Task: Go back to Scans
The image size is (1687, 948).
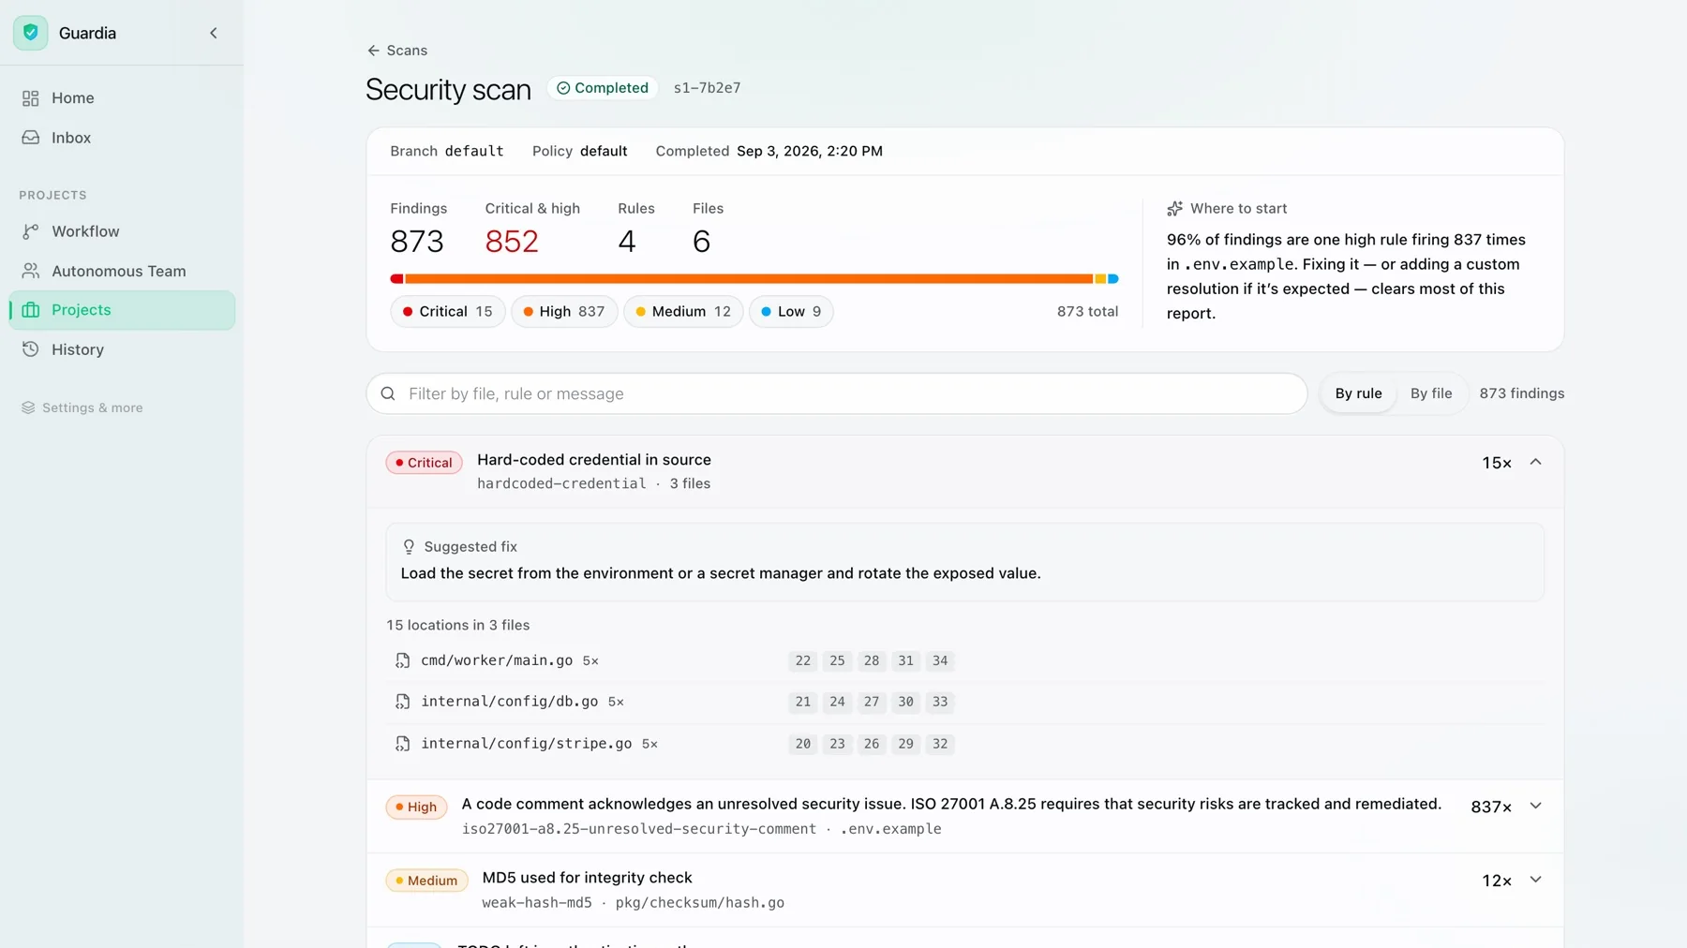Action: pos(397,51)
